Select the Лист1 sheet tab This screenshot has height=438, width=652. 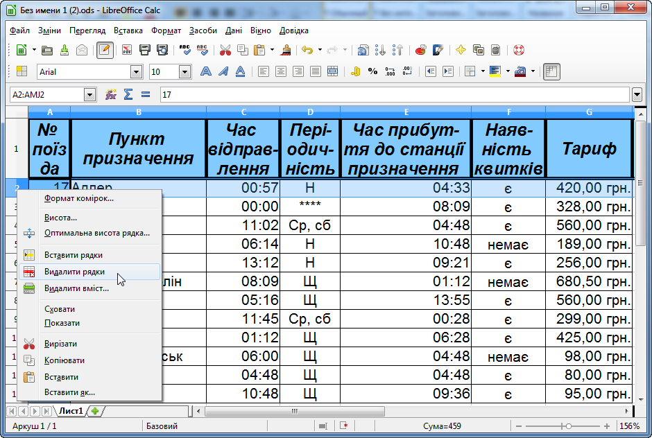(x=71, y=411)
